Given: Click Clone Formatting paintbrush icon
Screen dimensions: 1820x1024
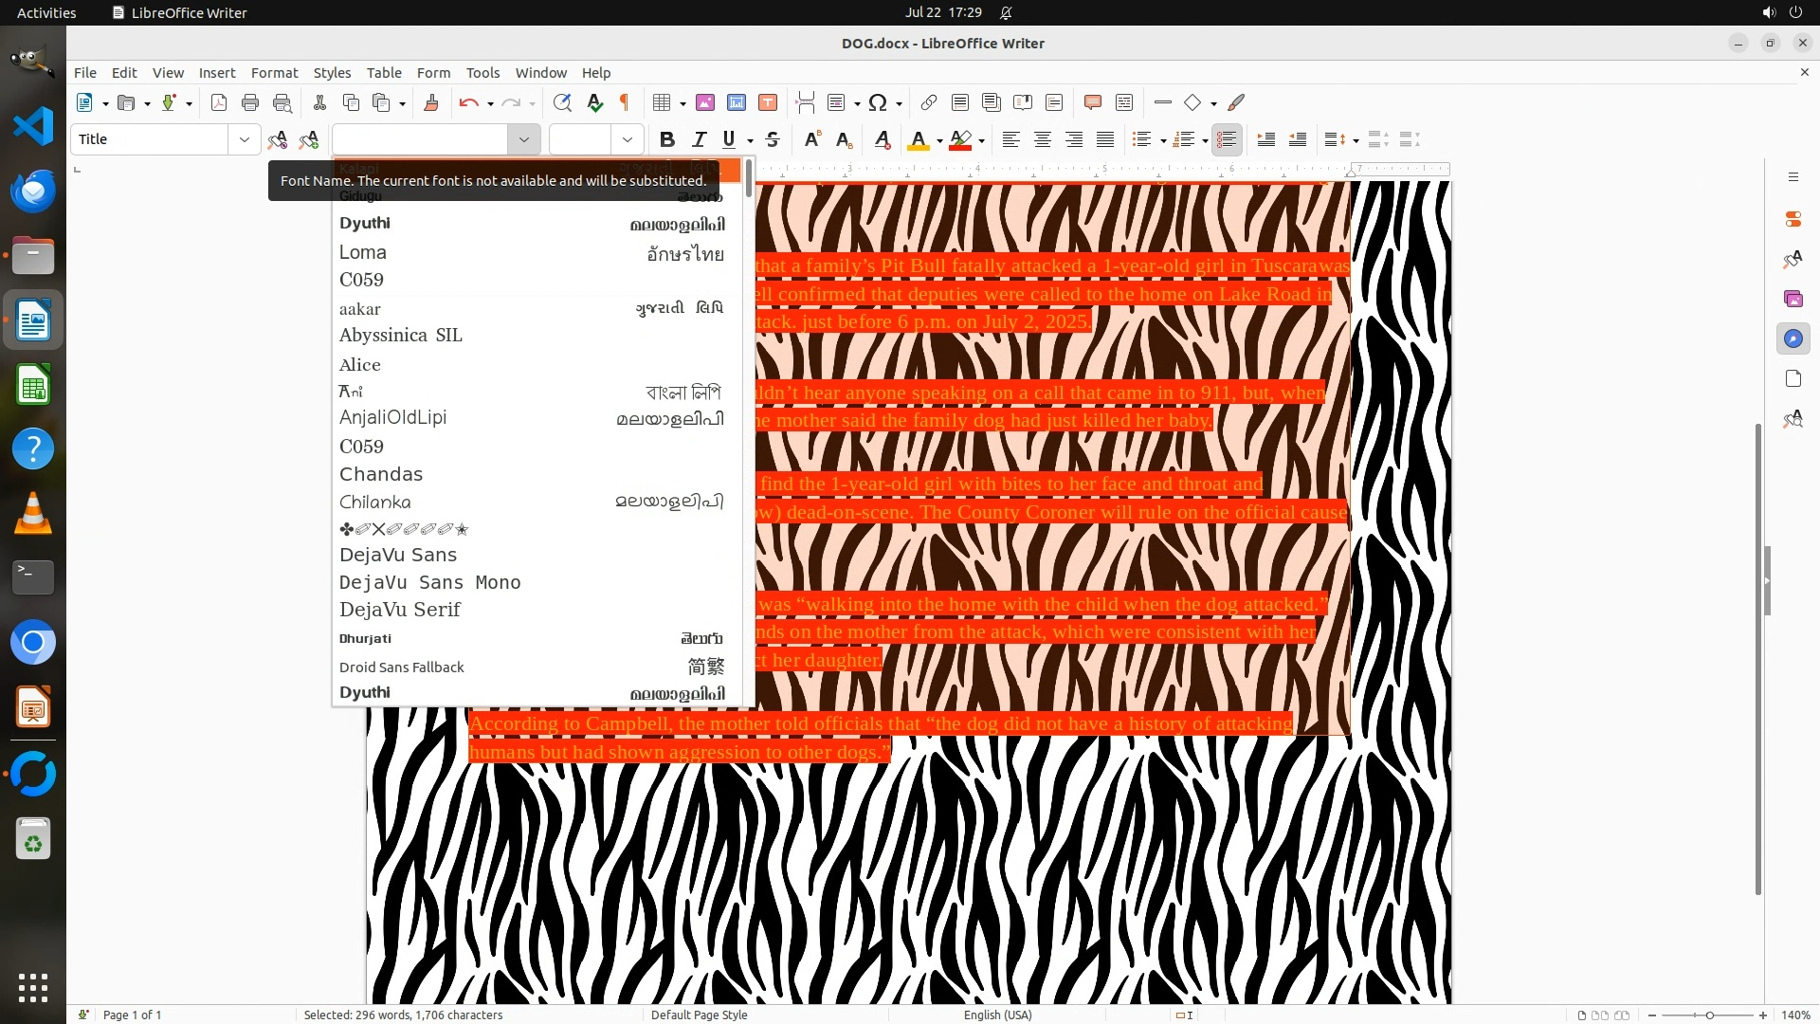Looking at the screenshot, I should tap(431, 102).
